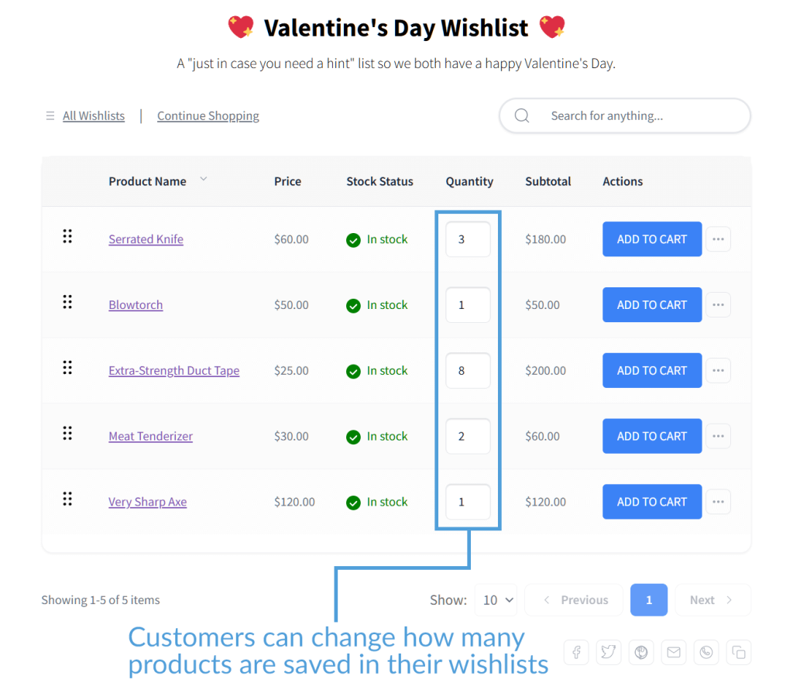
Task: Share the wishlist on Facebook
Action: (x=576, y=652)
